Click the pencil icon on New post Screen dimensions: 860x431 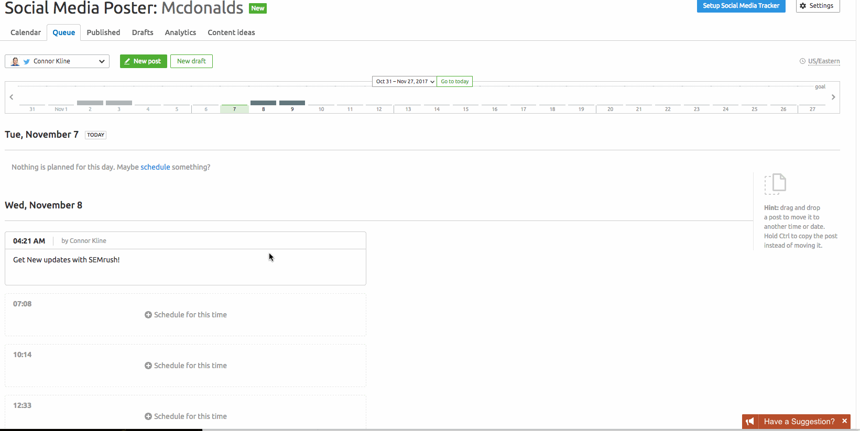click(x=127, y=61)
